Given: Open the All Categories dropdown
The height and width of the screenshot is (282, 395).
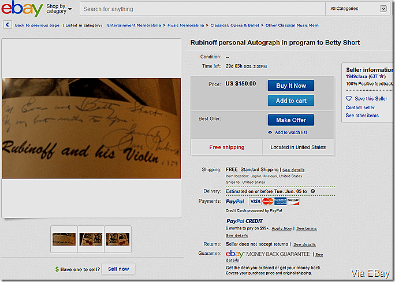Looking at the screenshot, I should tap(357, 9).
